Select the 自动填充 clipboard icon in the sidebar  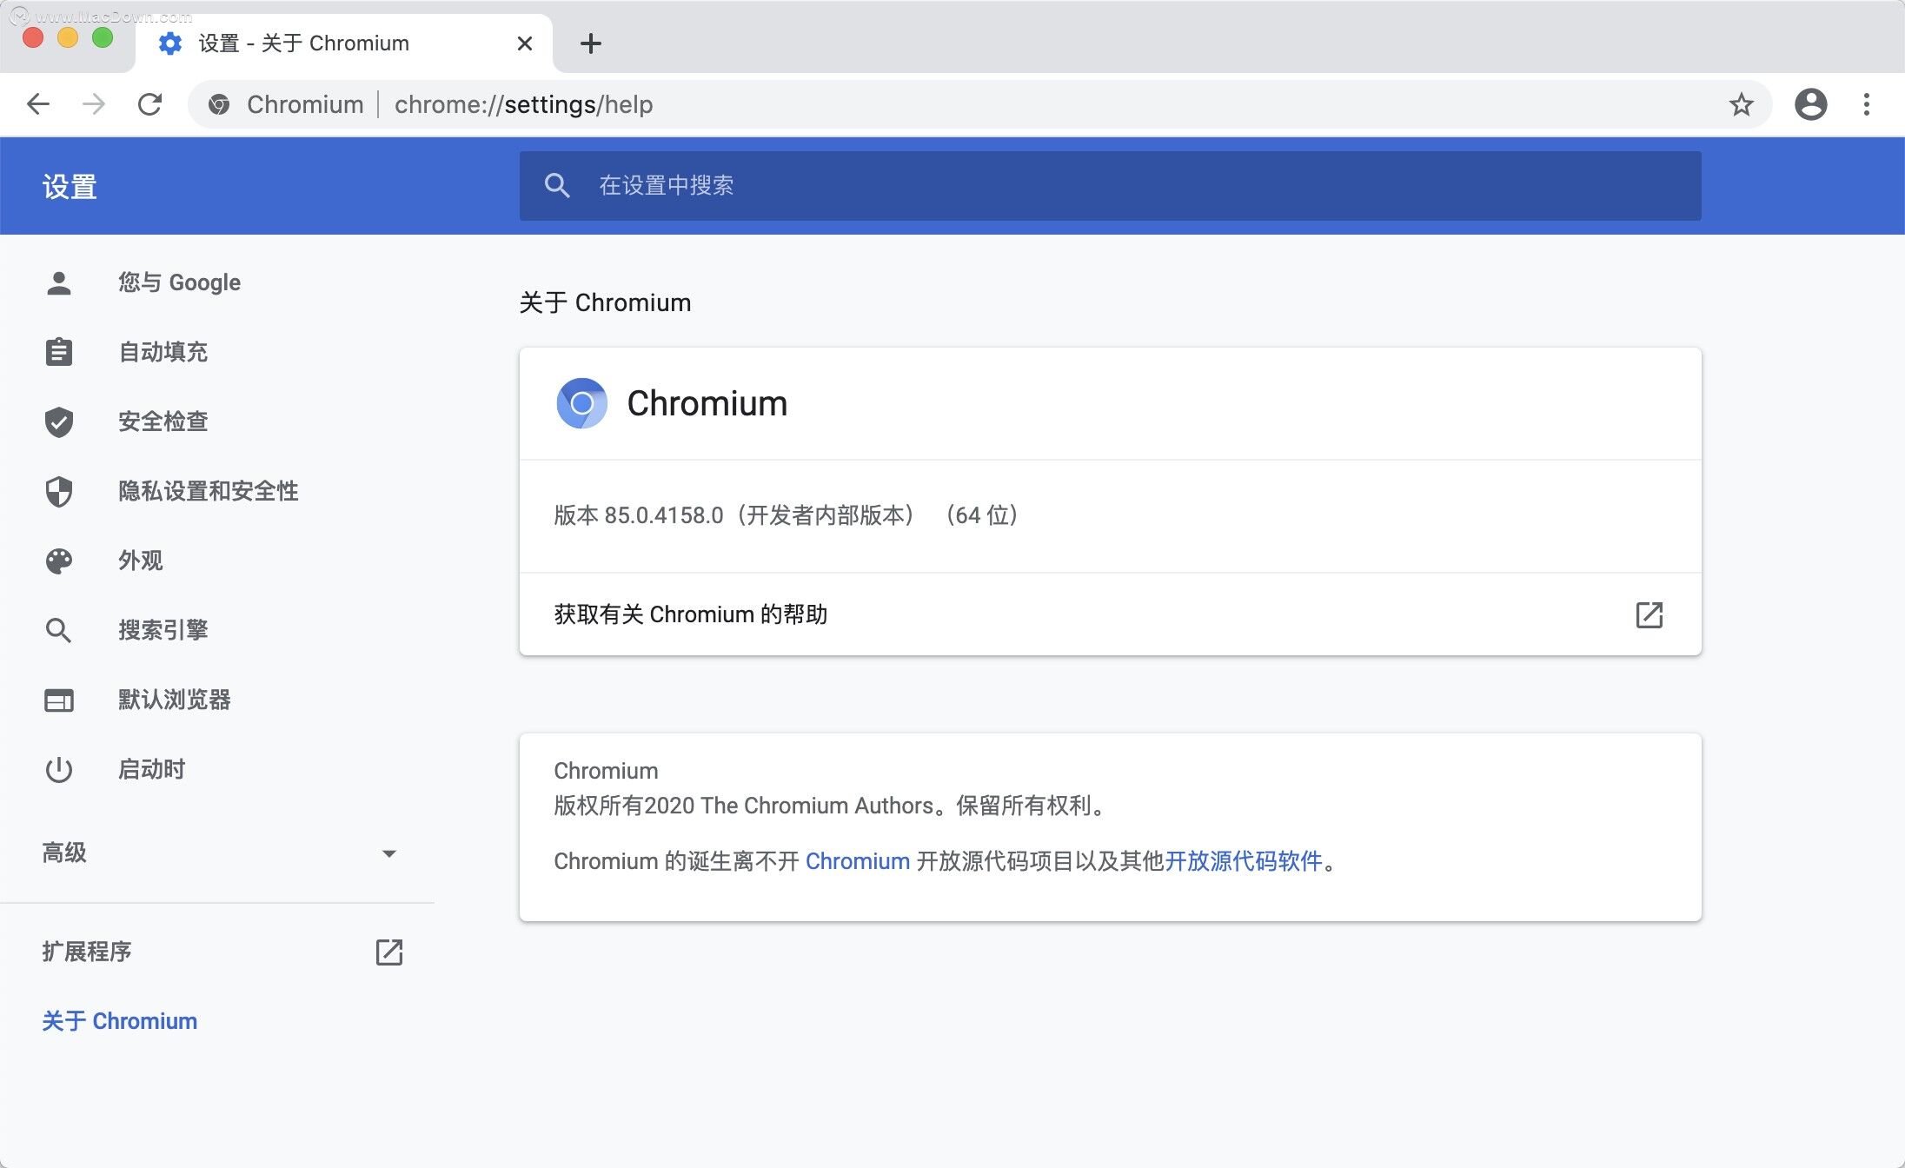pos(58,352)
